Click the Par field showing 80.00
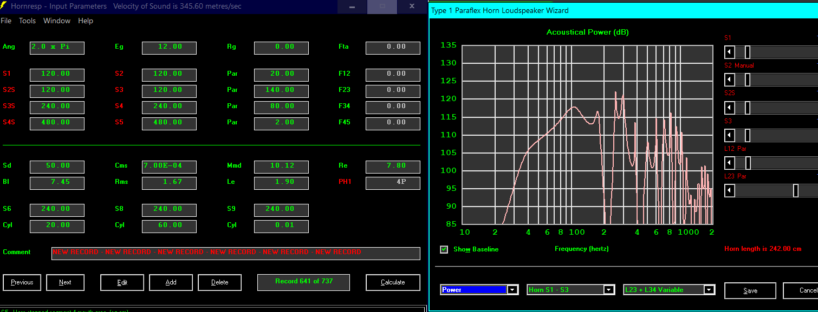Screen dimensions: 818x312 click(281, 107)
